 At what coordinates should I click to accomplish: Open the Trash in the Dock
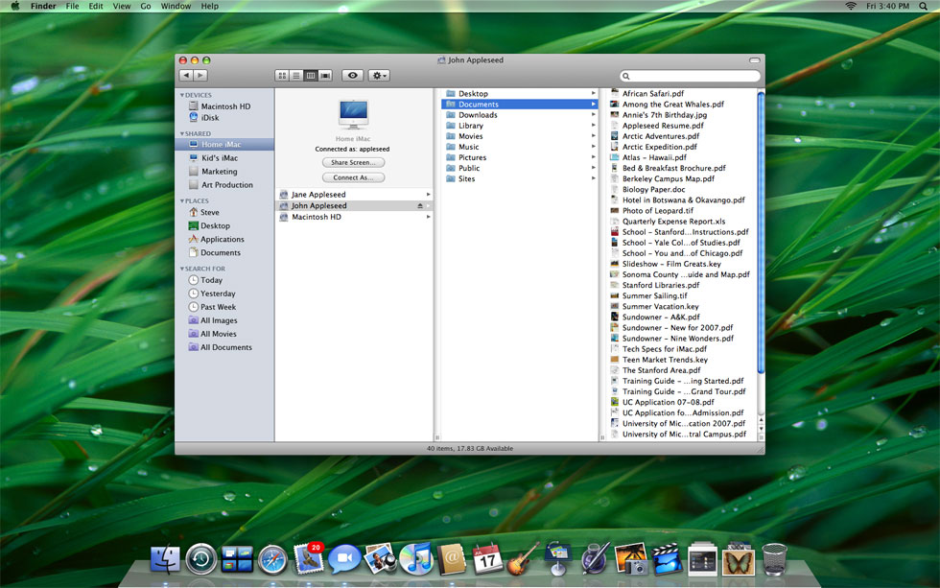pyautogui.click(x=774, y=558)
